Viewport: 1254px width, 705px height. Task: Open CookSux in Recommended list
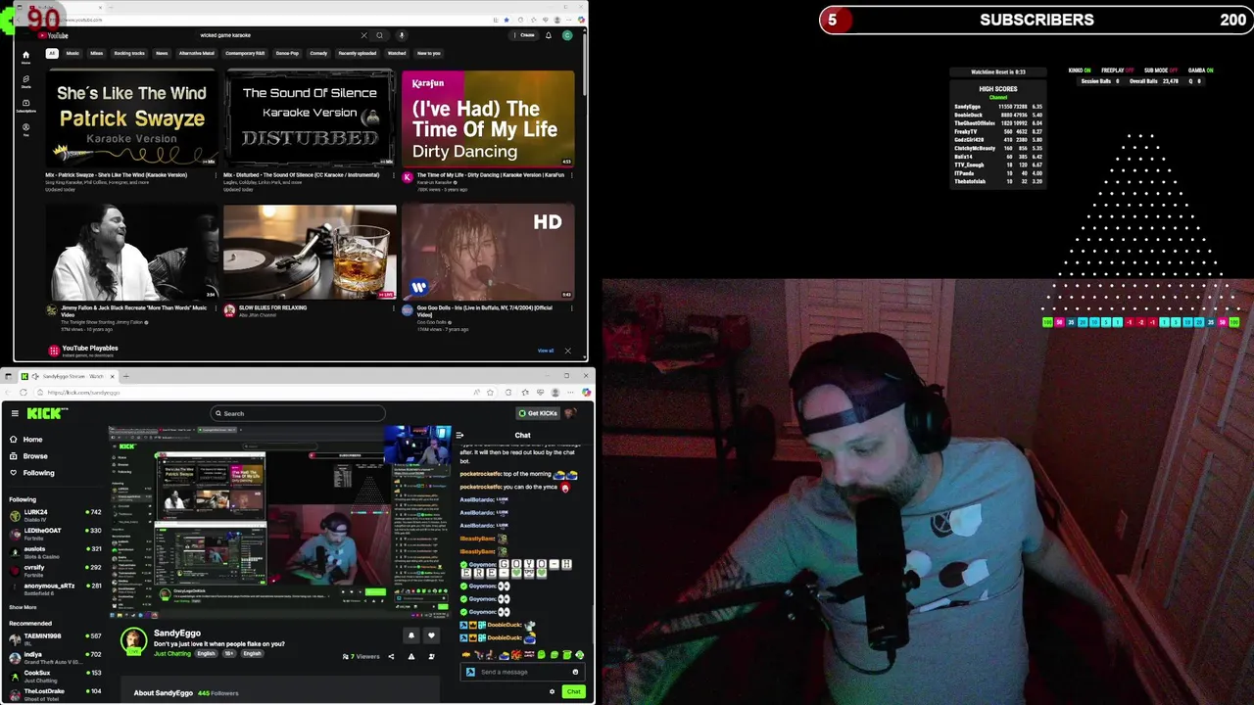coord(55,676)
